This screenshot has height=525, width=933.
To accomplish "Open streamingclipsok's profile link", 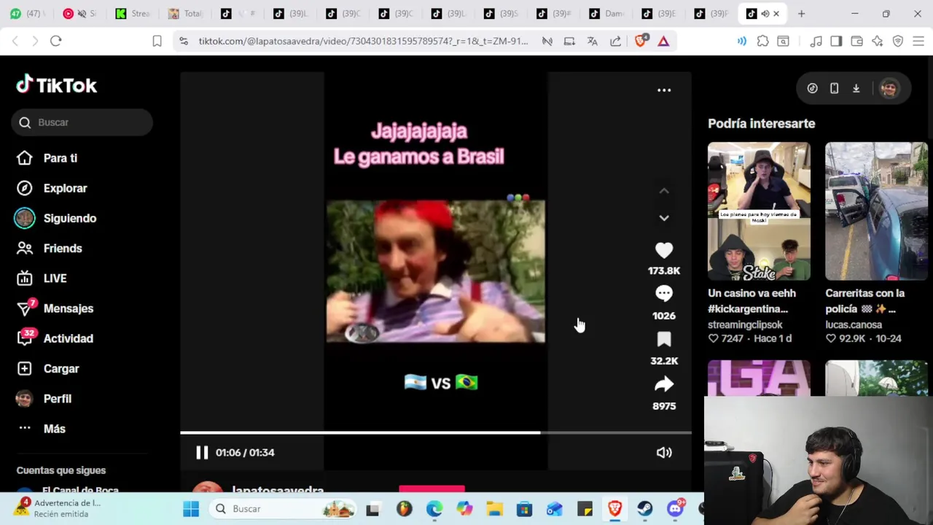I will (x=745, y=324).
